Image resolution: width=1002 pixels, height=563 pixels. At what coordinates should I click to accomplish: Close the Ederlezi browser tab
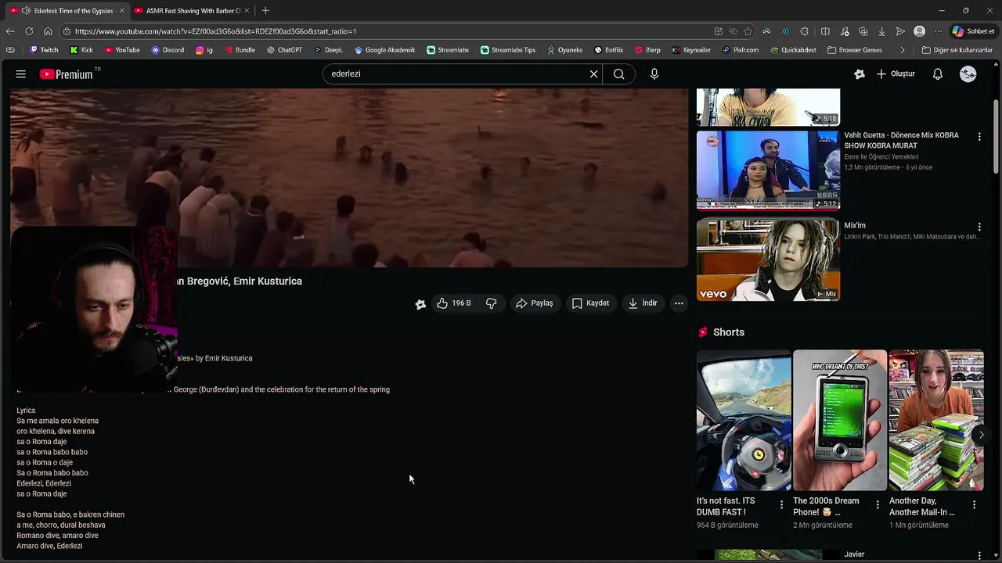click(121, 10)
